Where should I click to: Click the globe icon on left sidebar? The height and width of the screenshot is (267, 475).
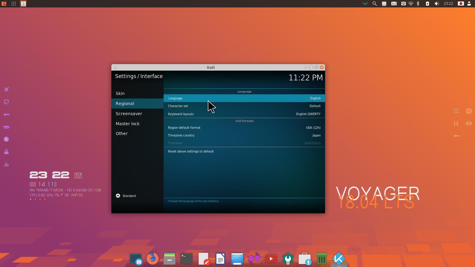6,139
